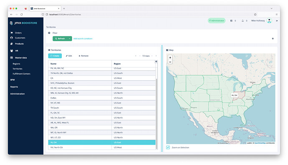This screenshot has width=288, height=165.
Task: Go to the first table page
Action: point(136,56)
